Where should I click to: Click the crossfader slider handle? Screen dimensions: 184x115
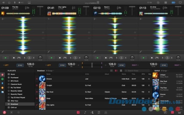coord(92,65)
